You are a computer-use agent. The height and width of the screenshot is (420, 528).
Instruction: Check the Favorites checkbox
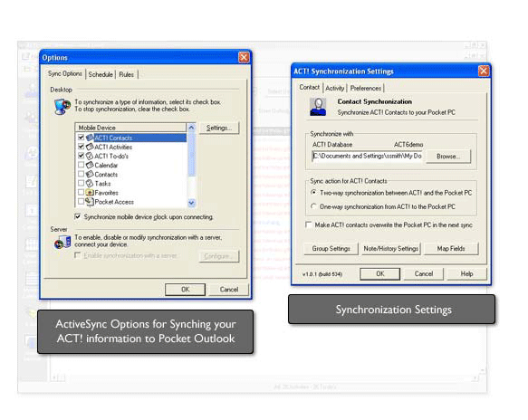pos(81,192)
